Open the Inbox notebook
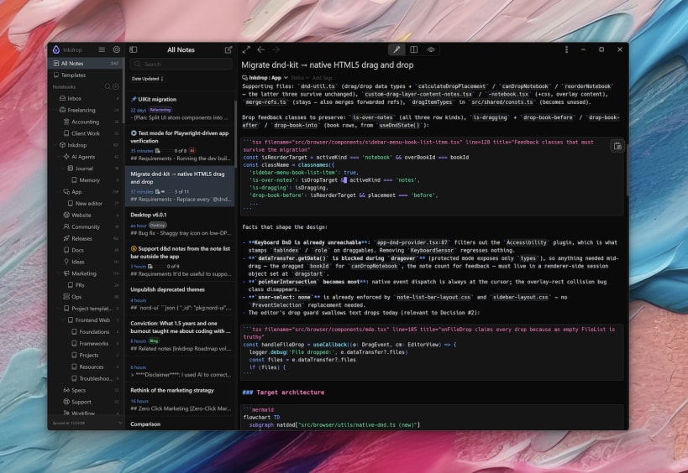The height and width of the screenshot is (473, 688). click(x=86, y=99)
